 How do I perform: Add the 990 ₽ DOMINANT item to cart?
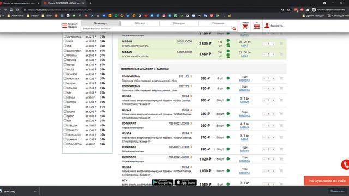point(281,149)
